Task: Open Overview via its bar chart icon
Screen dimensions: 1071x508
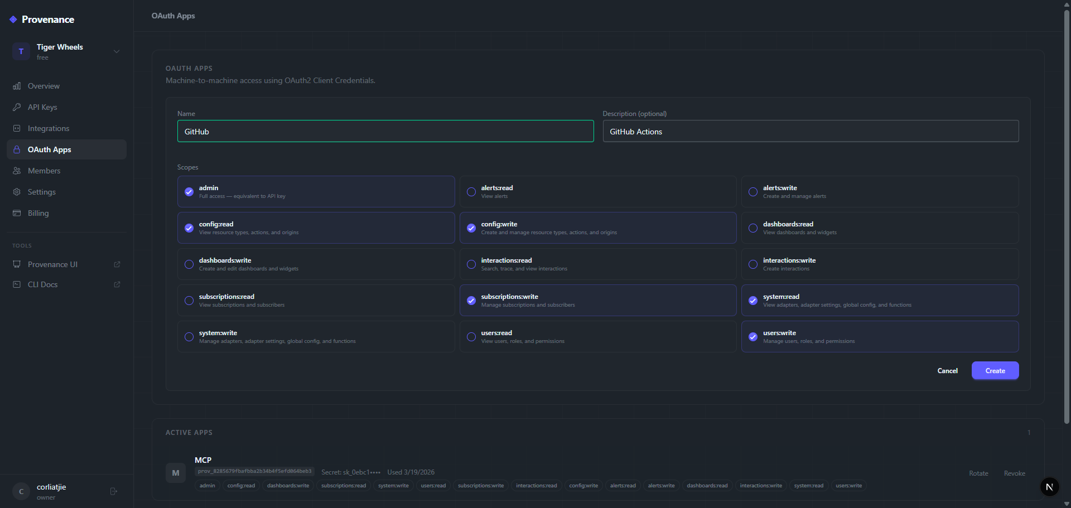Action: [x=17, y=86]
